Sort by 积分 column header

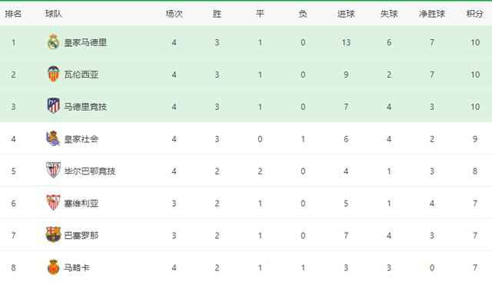475,14
